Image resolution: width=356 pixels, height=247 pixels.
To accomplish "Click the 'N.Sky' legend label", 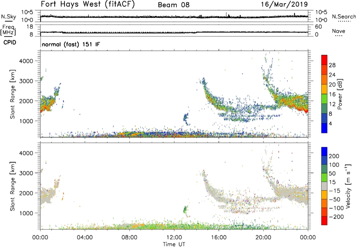I will coord(8,16).
